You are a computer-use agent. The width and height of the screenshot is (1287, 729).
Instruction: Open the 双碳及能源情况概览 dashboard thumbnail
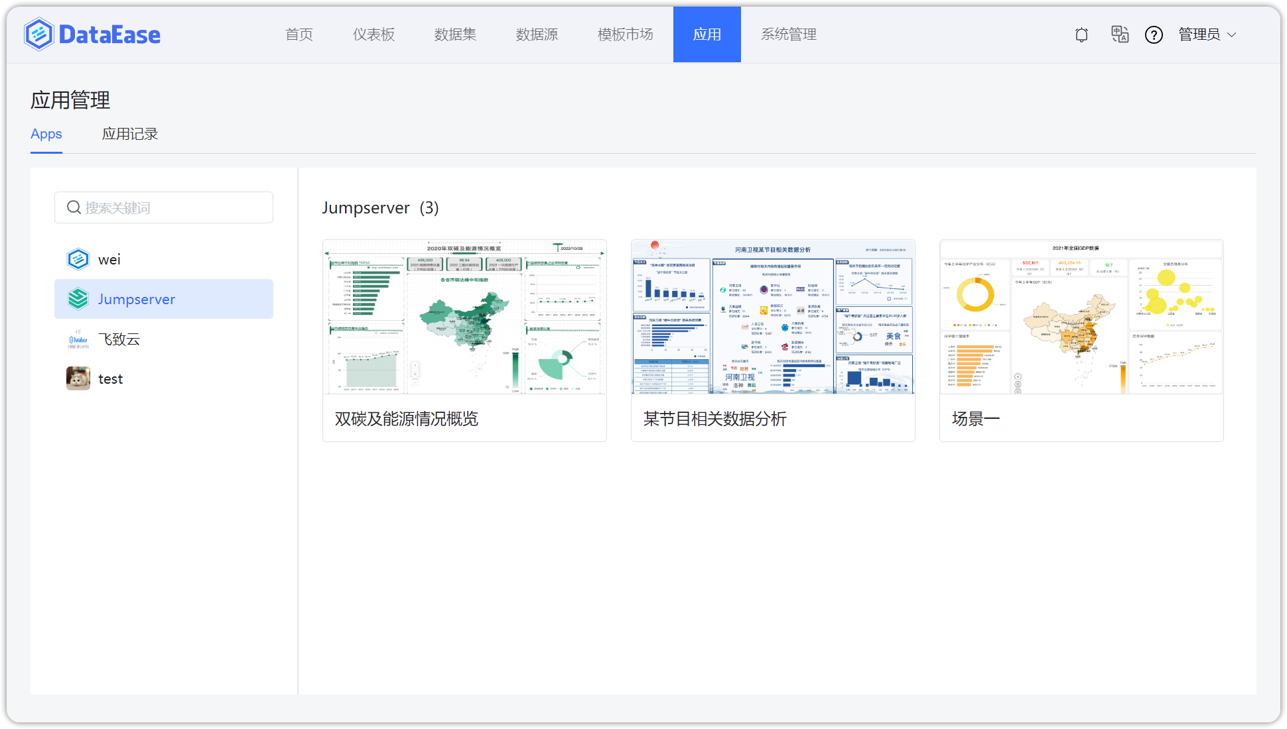[x=464, y=318]
